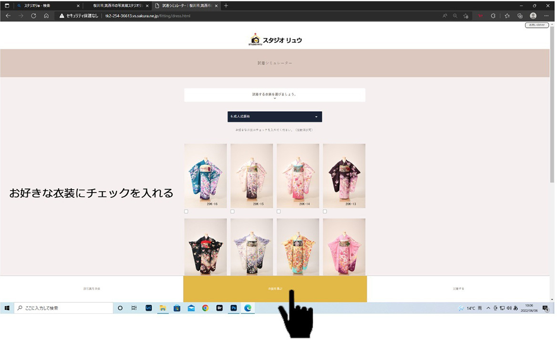Close the スタジオリゅ - 検索 tab

(x=78, y=6)
